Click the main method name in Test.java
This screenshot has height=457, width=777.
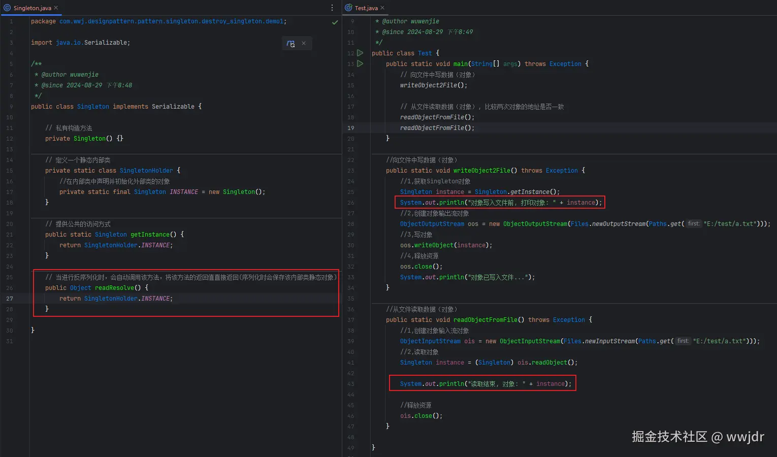click(x=461, y=64)
